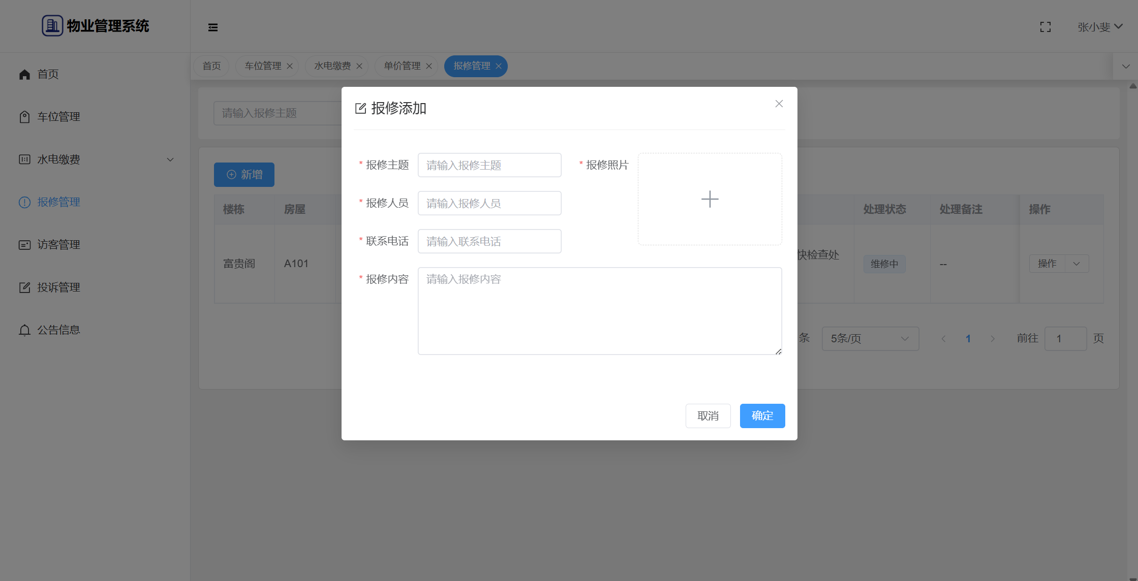Open 车位管理 from the sidebar
1138x581 pixels.
click(x=58, y=117)
